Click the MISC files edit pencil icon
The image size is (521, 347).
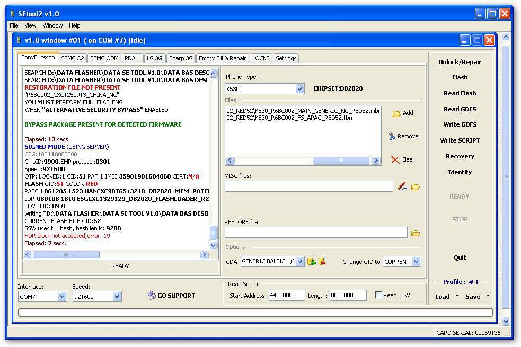(x=402, y=186)
